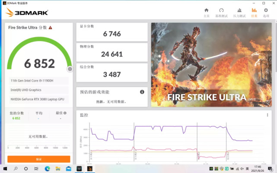The height and width of the screenshot is (173, 277).
Task: Open the Stress Test (压力测试) tab
Action: point(239,13)
